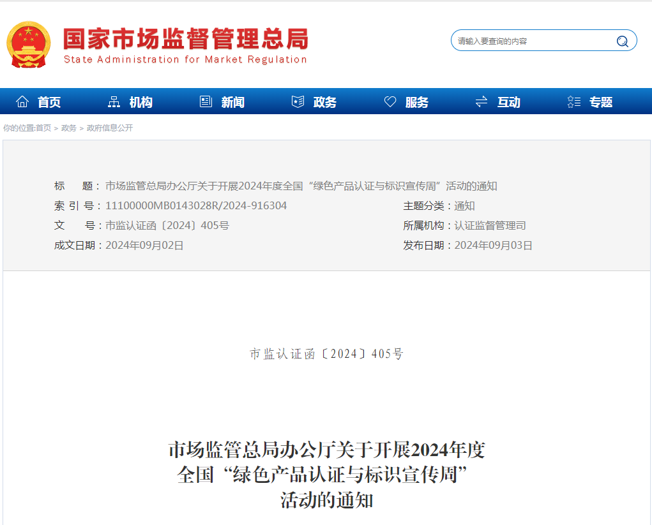The image size is (652, 525).
Task: Open the 政务 navigation menu
Action: coord(325,102)
